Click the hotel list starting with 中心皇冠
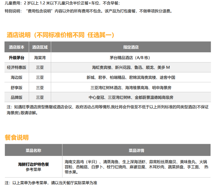The width and height of the screenshot is (219, 189). click(131, 97)
